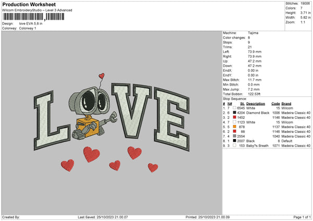Image resolution: width=313 pixels, height=221 pixels.
Task: Select the Machine value Tajima
Action: pyautogui.click(x=254, y=32)
